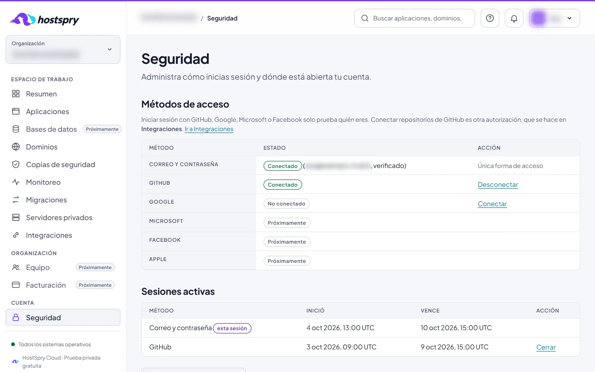Click the 3 oct 2026, 09:00 UTC cell
This screenshot has width=595, height=372.
point(342,347)
